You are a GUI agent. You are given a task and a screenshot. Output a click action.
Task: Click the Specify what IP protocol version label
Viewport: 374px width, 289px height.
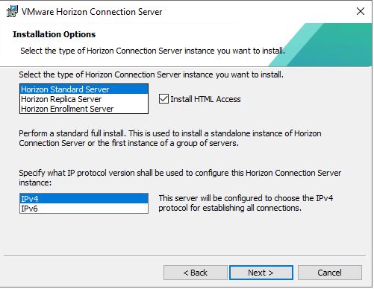[180, 178]
